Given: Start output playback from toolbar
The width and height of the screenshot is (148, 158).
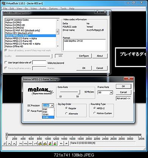Looking at the screenshot, I should pos(14,144).
